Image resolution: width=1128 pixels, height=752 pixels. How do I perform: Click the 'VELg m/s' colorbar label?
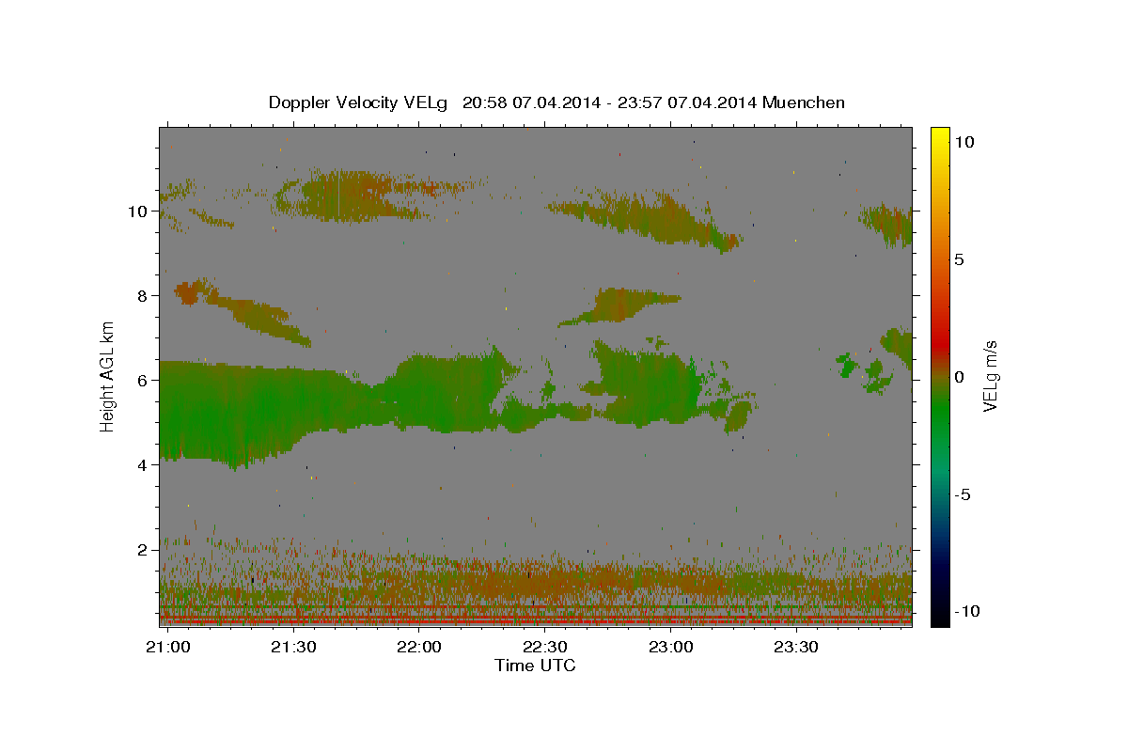pyautogui.click(x=990, y=376)
